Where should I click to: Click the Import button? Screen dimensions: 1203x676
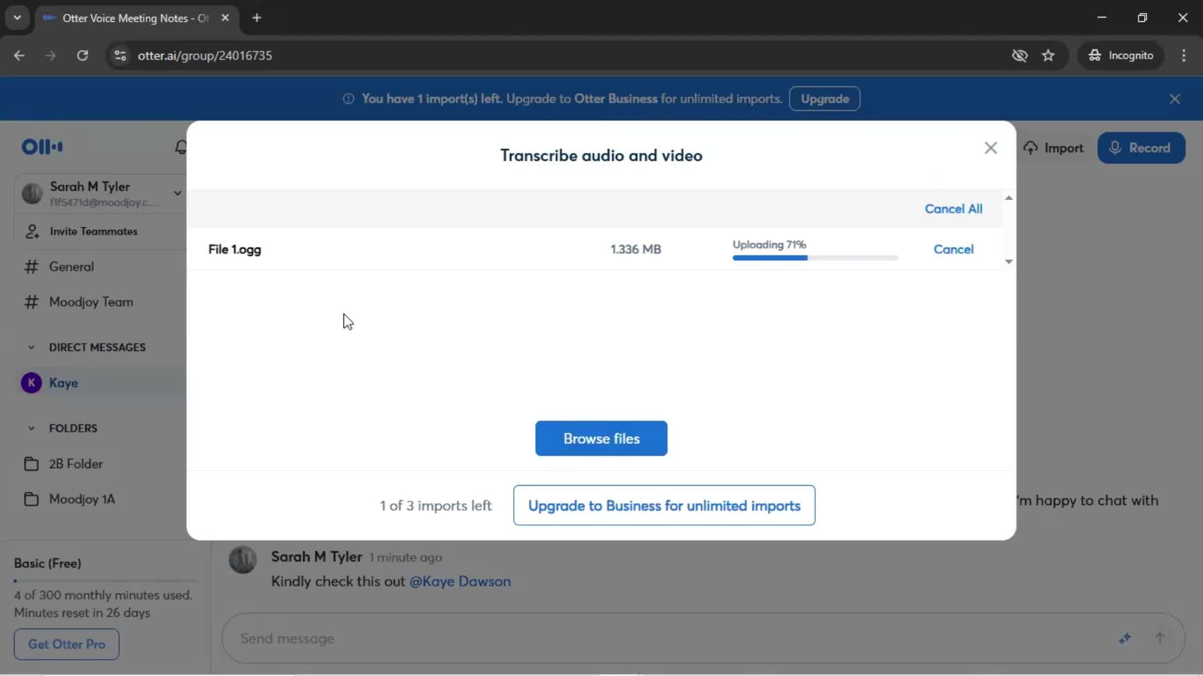tap(1053, 148)
